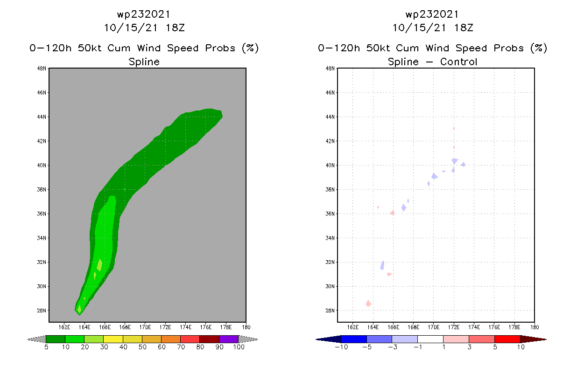The width and height of the screenshot is (577, 373).
Task: Click the '176E' longitude label on the right plot
Action: [x=494, y=327]
